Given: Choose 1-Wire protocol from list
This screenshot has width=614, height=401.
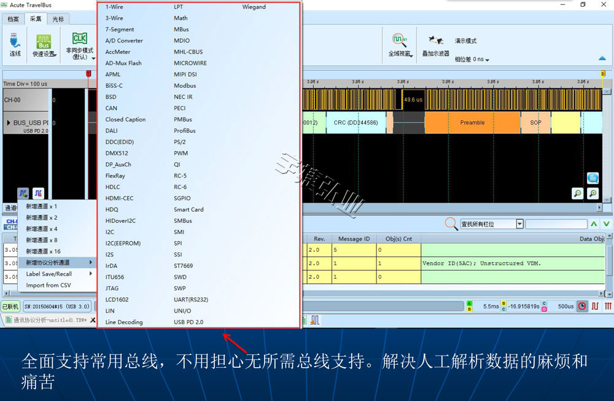Looking at the screenshot, I should click(x=114, y=7).
